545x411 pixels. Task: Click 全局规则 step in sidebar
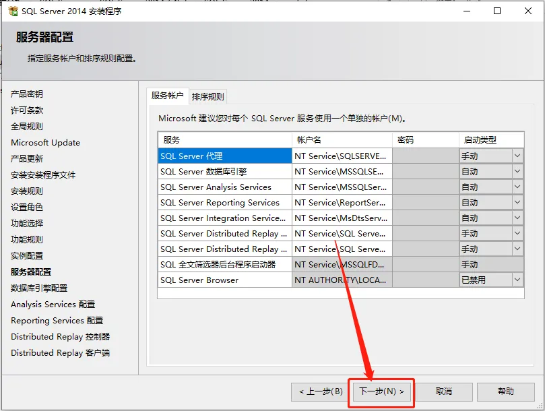(27, 126)
